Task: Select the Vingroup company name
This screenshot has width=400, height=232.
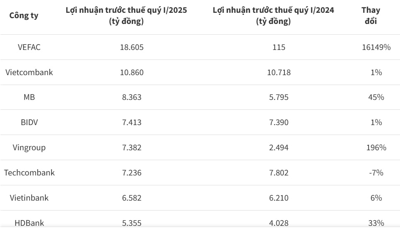Action: click(29, 147)
